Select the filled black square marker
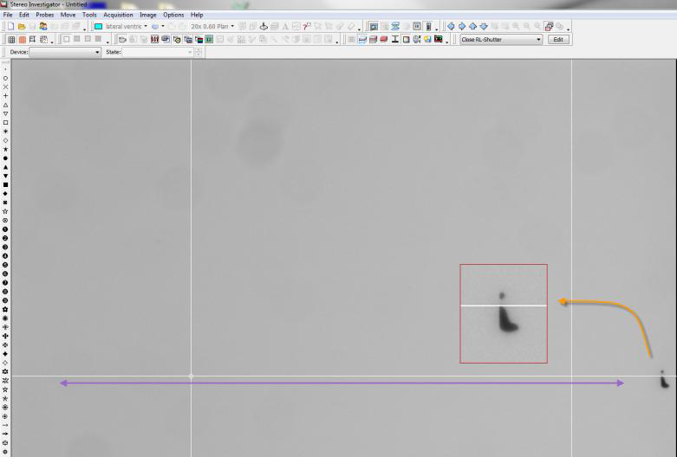This screenshot has width=677, height=457. coord(6,184)
